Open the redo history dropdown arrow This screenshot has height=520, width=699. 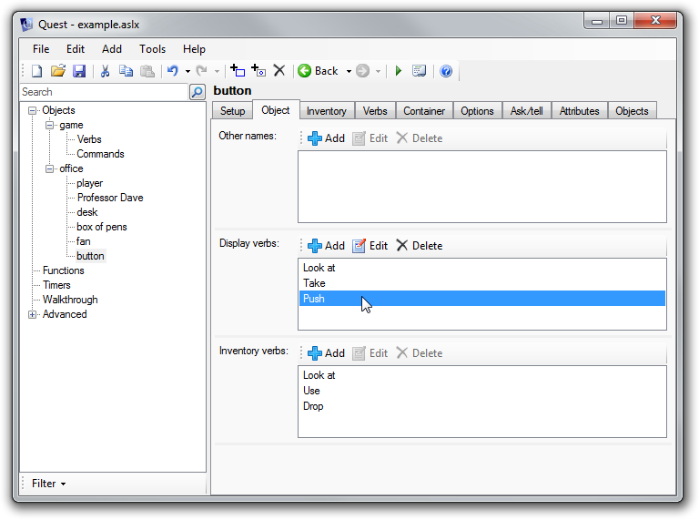217,71
